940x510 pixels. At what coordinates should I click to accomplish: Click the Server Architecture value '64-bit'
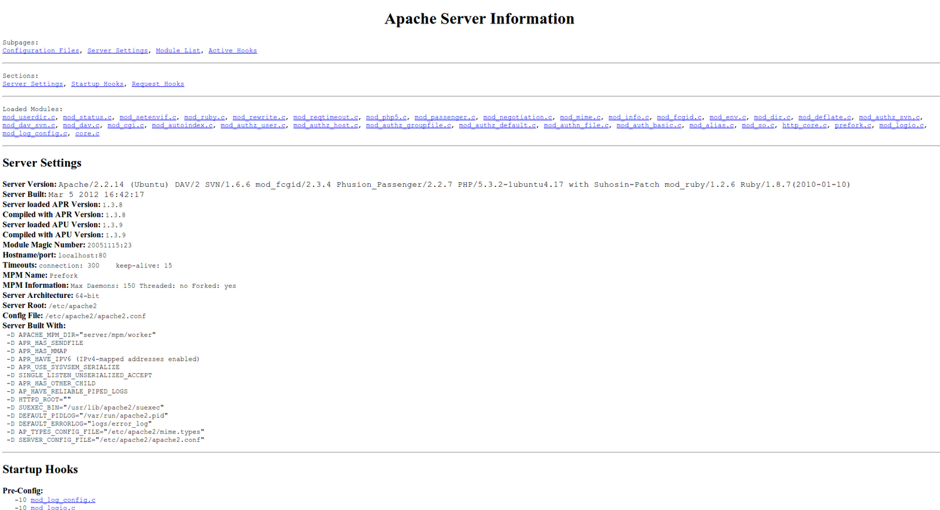[88, 296]
